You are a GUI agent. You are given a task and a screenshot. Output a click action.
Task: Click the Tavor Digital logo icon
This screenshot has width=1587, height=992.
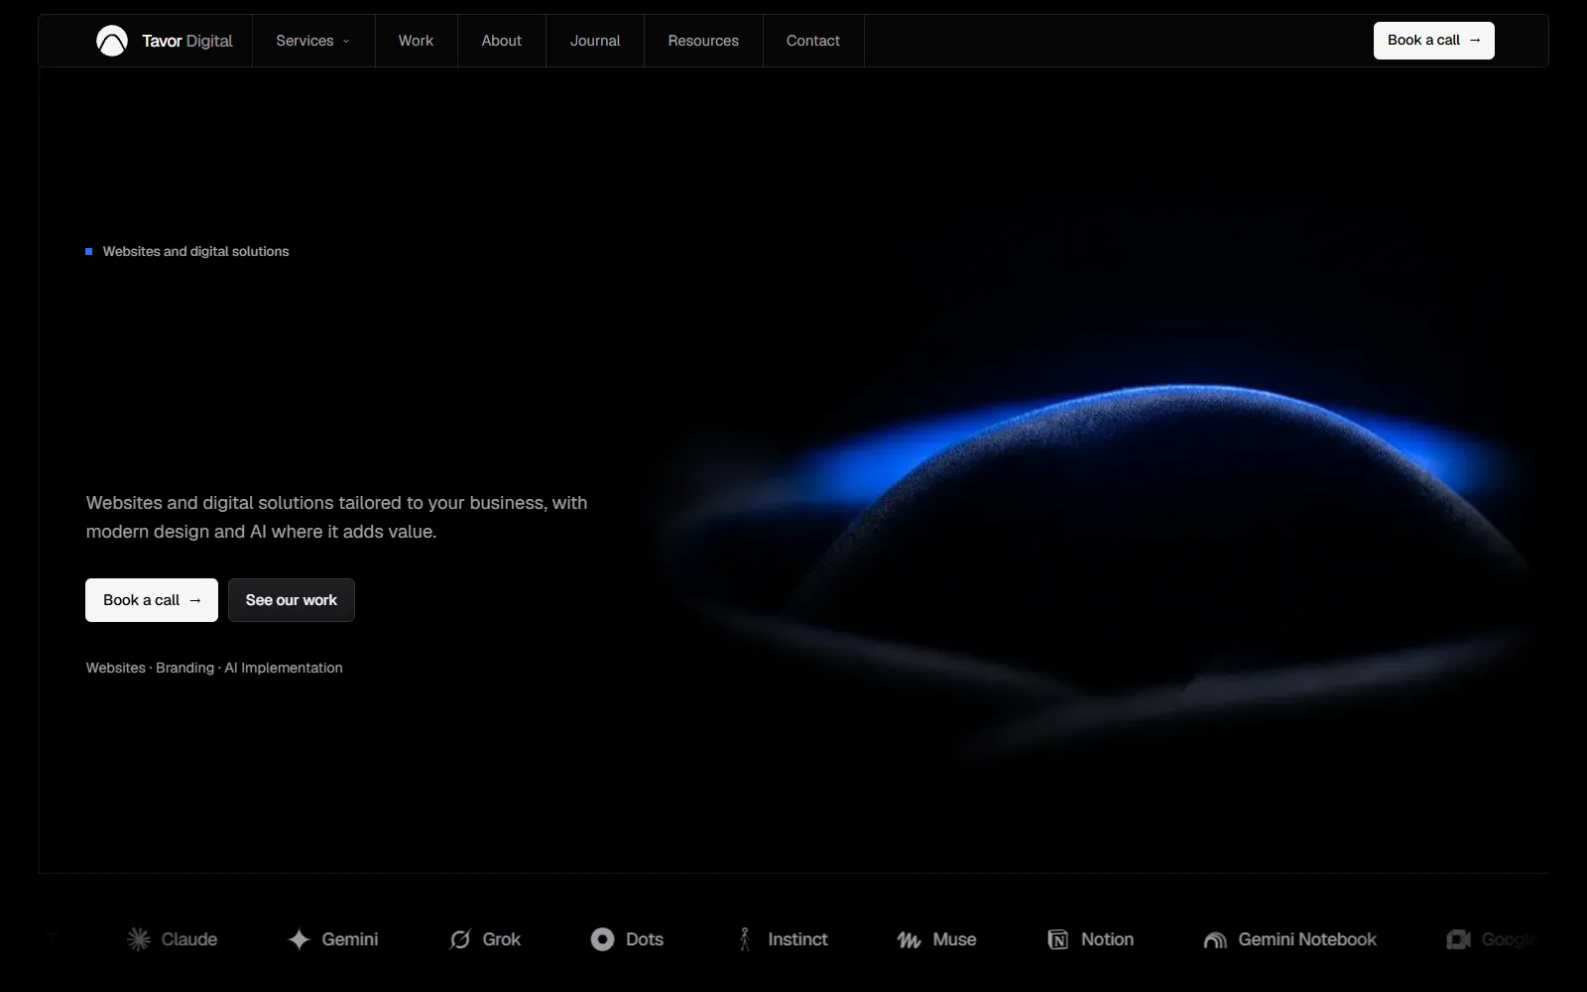112,41
